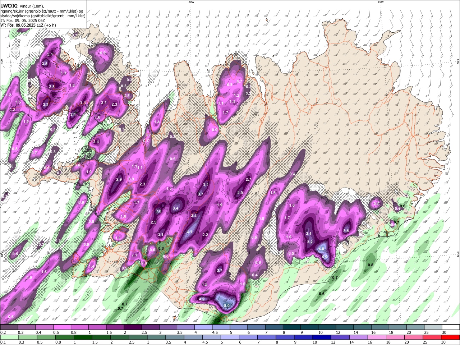Click the 2.1 snowfall value label
This screenshot has width=460, height=345.
[104, 102]
